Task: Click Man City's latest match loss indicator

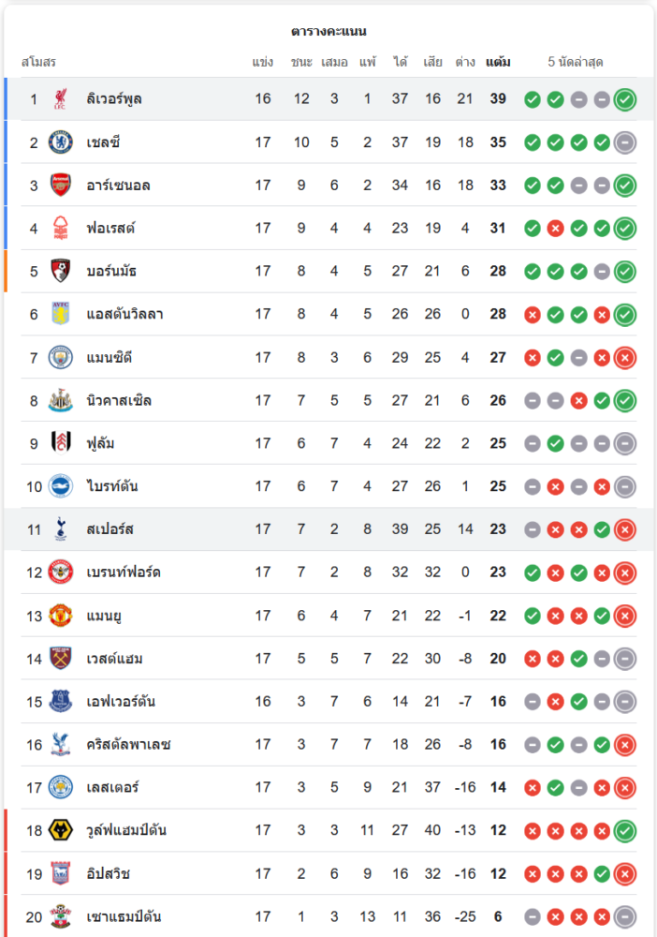Action: [625, 357]
